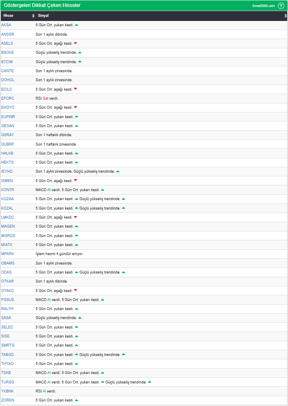Click the Hisse column header
288x406 pixels.
pyautogui.click(x=9, y=16)
